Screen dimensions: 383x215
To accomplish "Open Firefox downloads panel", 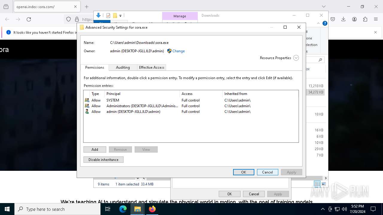I will click(x=344, y=19).
